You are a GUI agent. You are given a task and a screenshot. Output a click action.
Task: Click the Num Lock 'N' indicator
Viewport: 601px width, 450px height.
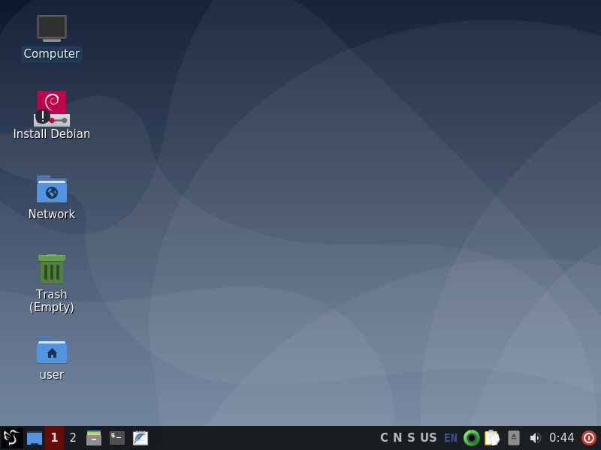point(397,437)
